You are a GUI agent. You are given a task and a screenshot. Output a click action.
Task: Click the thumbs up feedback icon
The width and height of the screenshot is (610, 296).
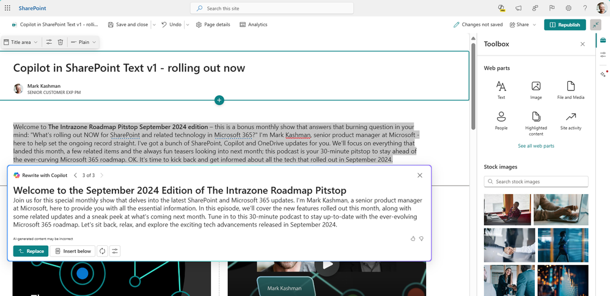tap(413, 239)
